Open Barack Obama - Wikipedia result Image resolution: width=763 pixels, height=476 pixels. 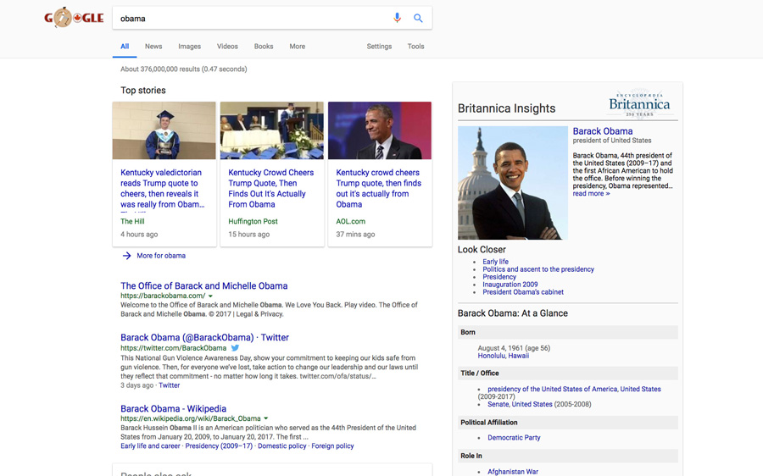point(173,408)
